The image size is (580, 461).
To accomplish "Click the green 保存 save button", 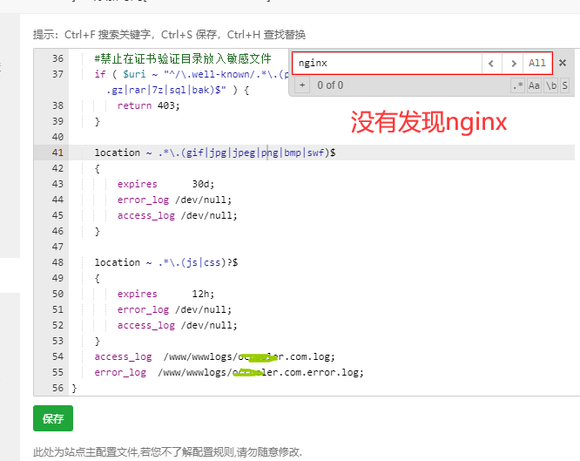I will pyautogui.click(x=53, y=418).
